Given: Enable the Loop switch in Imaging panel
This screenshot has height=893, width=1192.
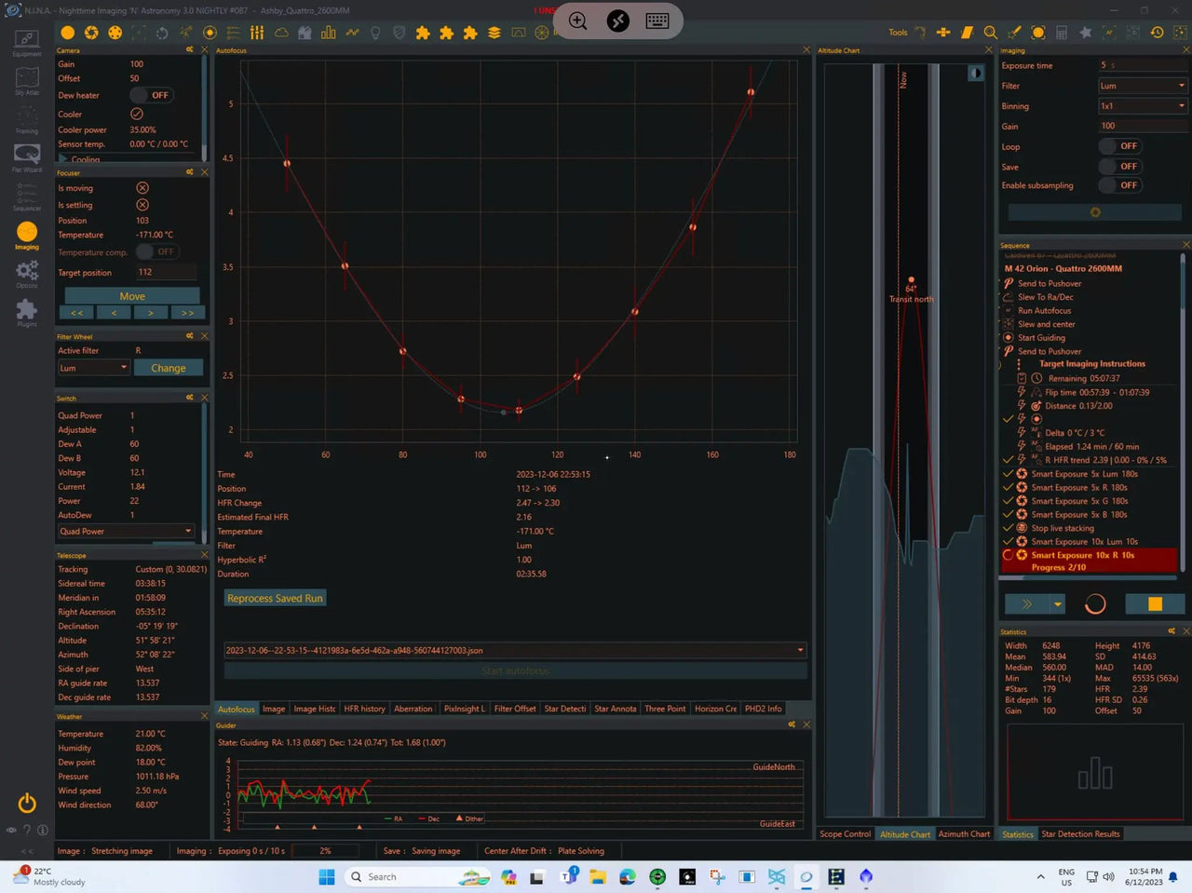Looking at the screenshot, I should (1119, 146).
